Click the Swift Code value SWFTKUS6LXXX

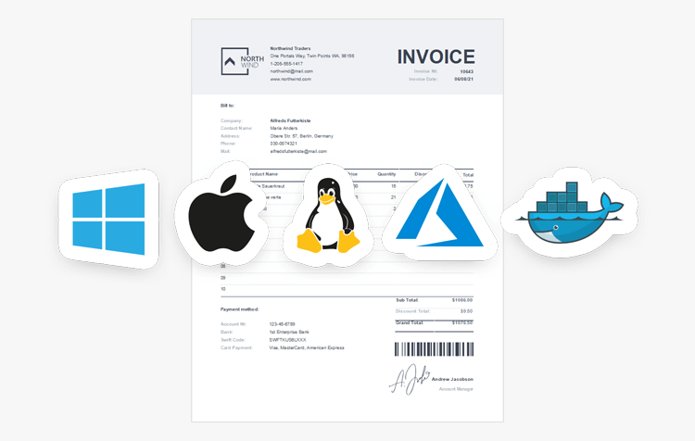pos(287,340)
